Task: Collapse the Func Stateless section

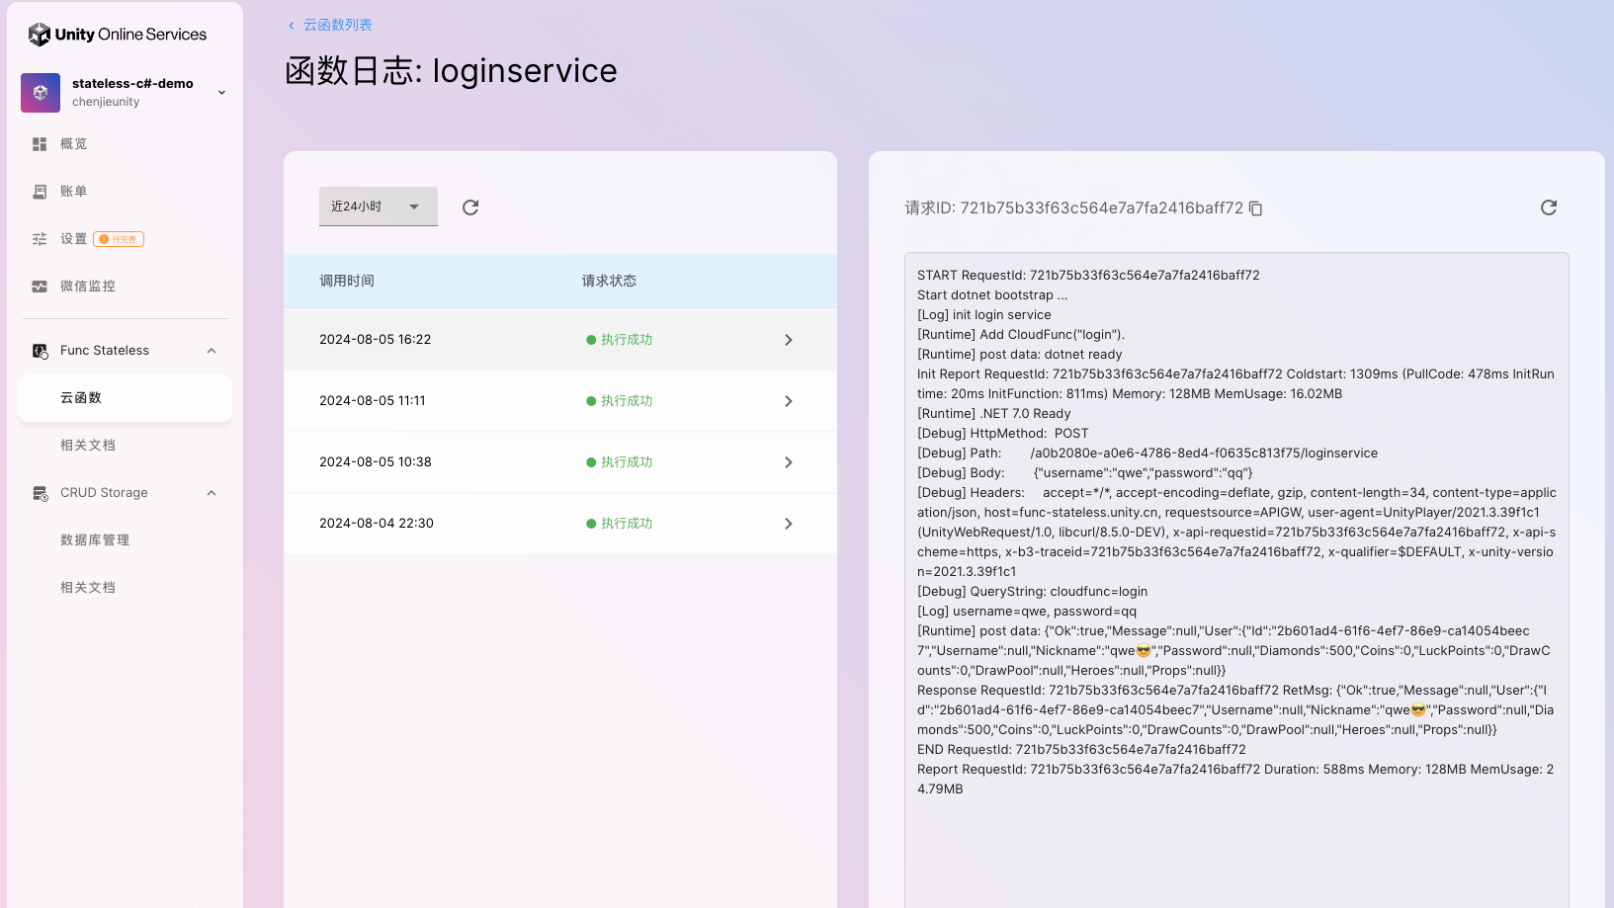Action: tap(212, 351)
